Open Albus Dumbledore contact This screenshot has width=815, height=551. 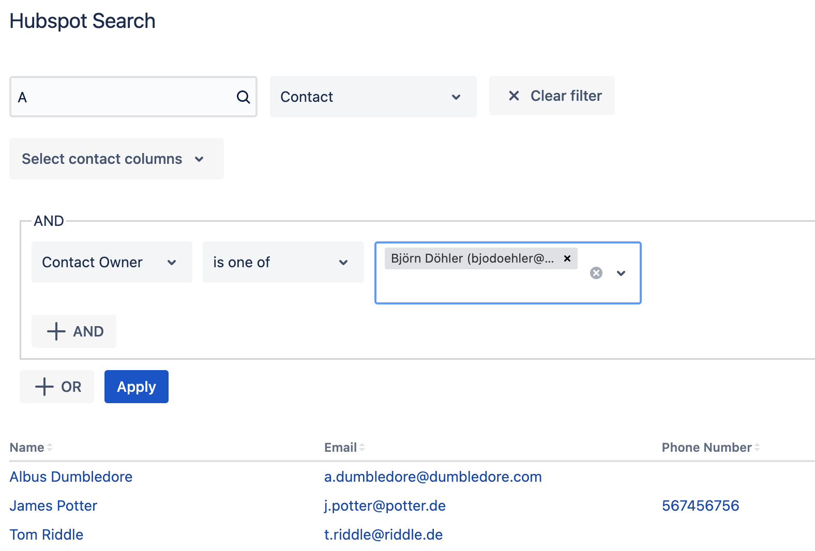click(71, 477)
